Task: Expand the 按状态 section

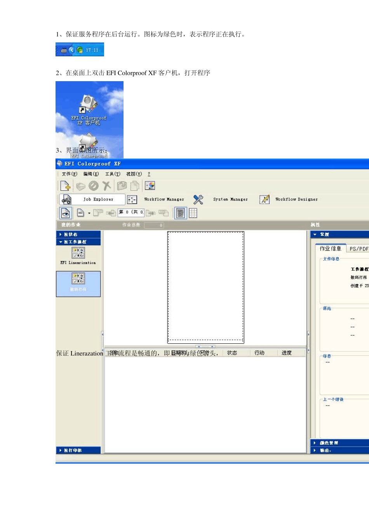Action: [x=78, y=234]
